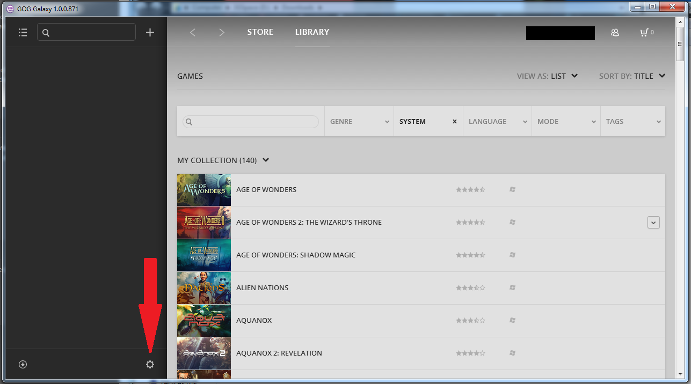The height and width of the screenshot is (384, 691).
Task: Select the ALIEN NATIONS title
Action: pyautogui.click(x=263, y=288)
